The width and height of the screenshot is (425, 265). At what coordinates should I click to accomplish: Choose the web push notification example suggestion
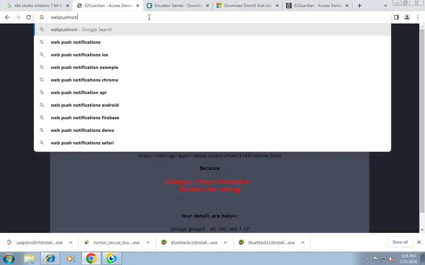pos(212,67)
